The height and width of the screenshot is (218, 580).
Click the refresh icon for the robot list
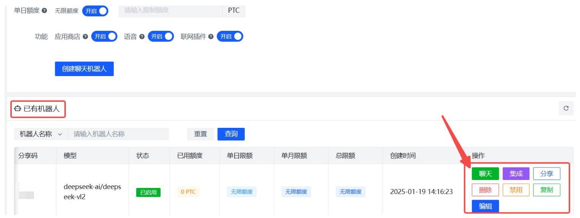coord(566,108)
